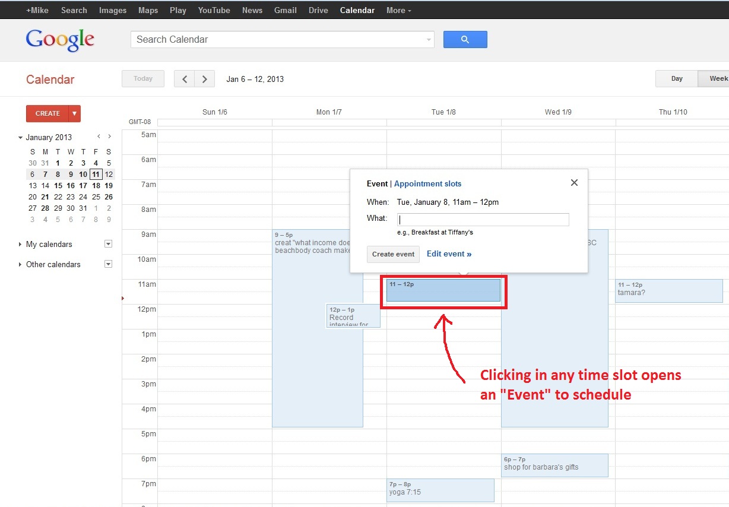Click the Create event button
Viewport: 729px width, 507px height.
pos(393,253)
